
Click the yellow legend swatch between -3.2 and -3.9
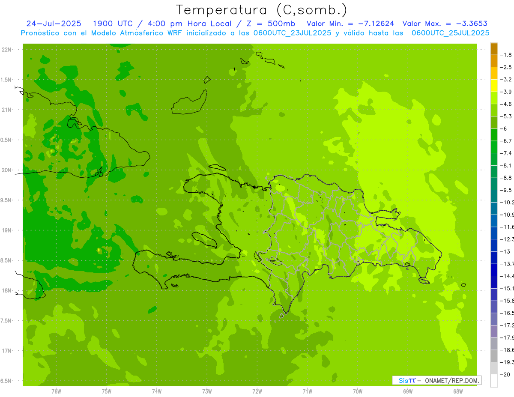coord(494,86)
